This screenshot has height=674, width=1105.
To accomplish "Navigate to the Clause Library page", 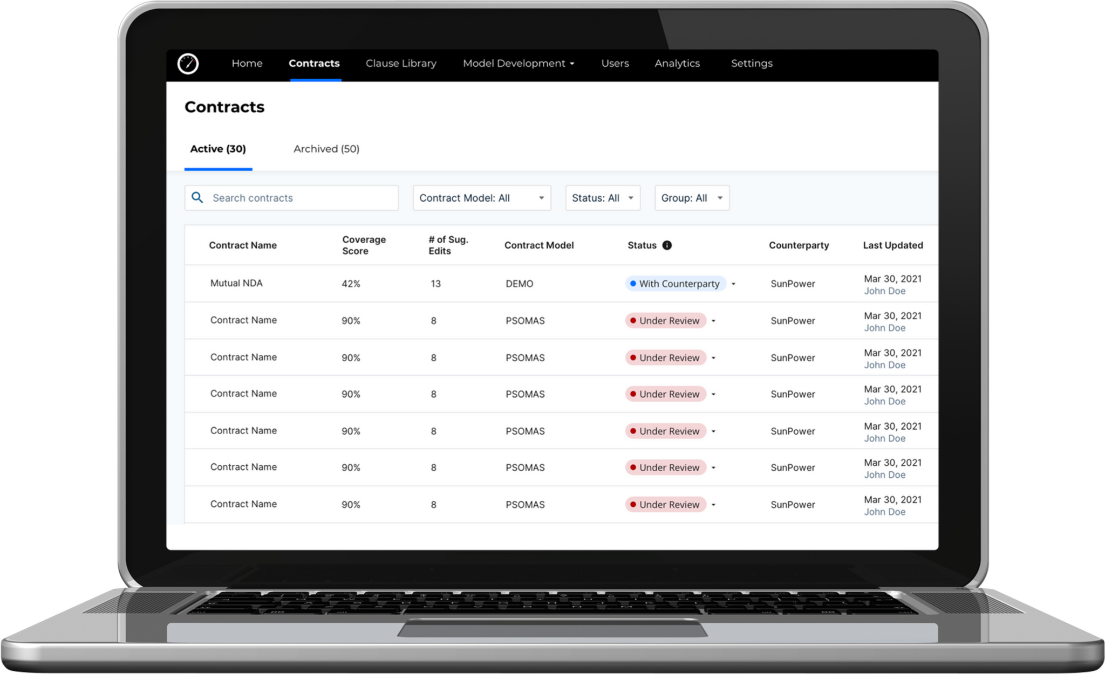I will (x=400, y=63).
